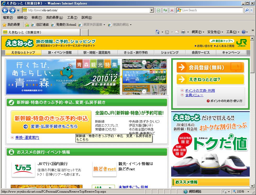The height and width of the screenshot is (195, 256).
Task: Focus the Live Search box
Action: click(x=210, y=10)
